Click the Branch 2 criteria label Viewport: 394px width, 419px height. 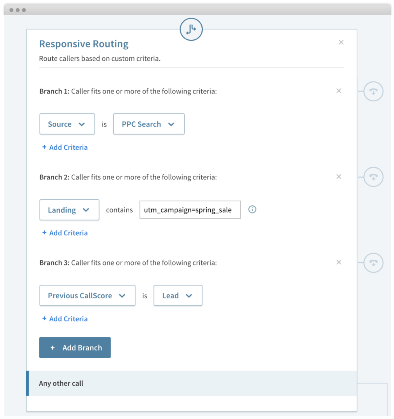(x=128, y=177)
